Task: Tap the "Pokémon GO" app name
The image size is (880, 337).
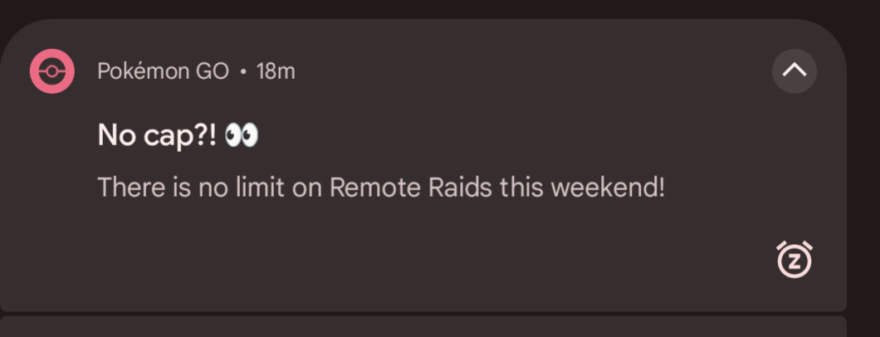Action: 163,71
